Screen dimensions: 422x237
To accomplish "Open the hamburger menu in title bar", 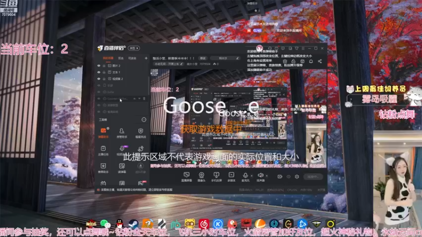I will (x=303, y=48).
